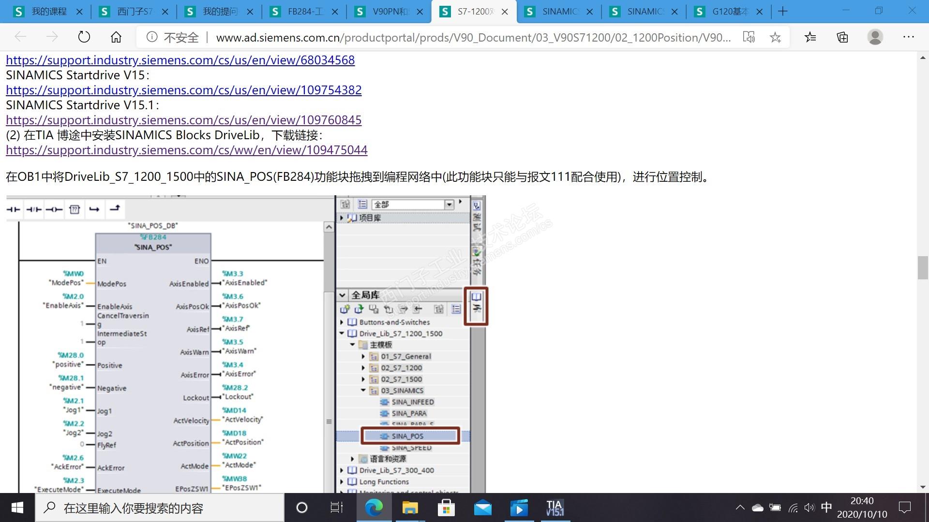
Task: Open the favorites list icon
Action: [810, 37]
